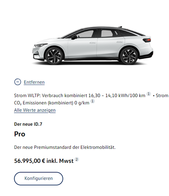
Task: Click the 56.995,00 € inkl. Mwst price
Action: [x=44, y=161]
